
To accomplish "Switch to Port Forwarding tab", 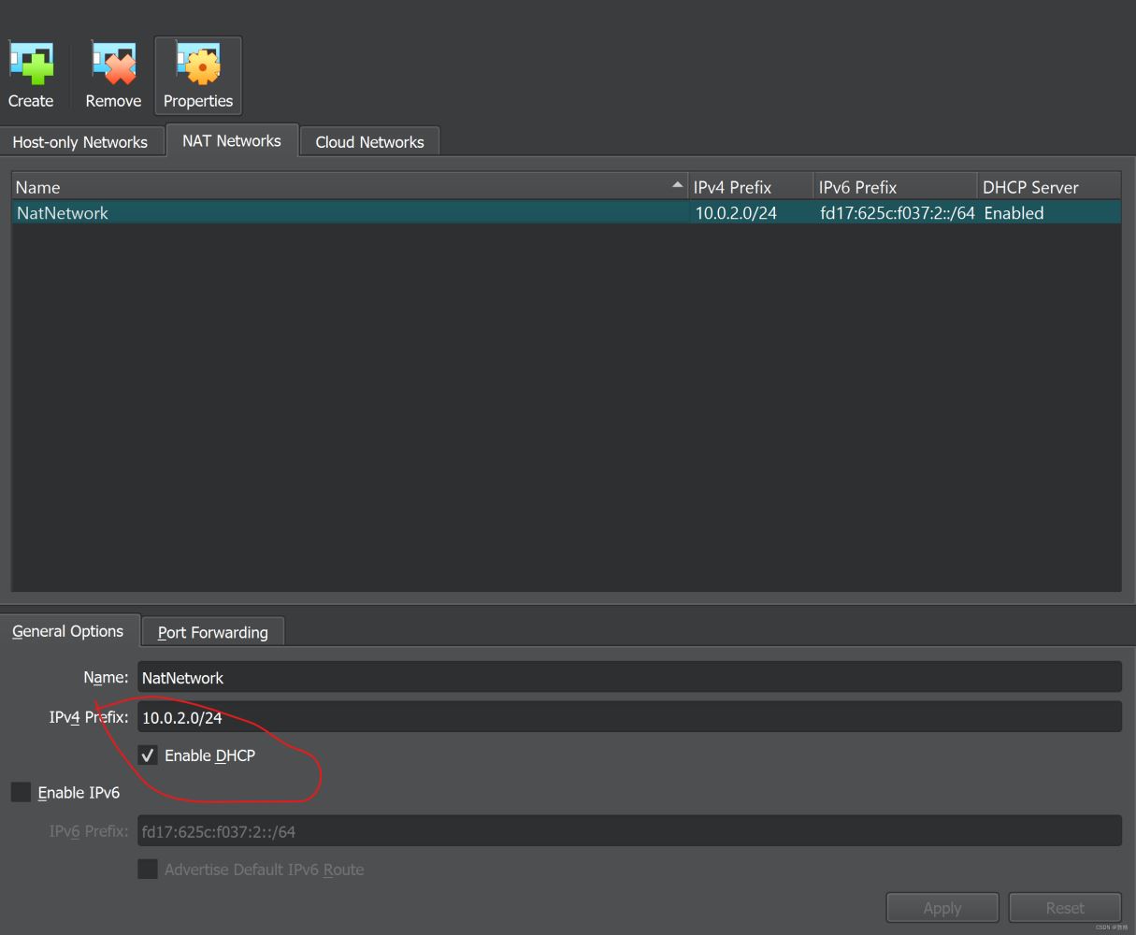I will pyautogui.click(x=213, y=632).
